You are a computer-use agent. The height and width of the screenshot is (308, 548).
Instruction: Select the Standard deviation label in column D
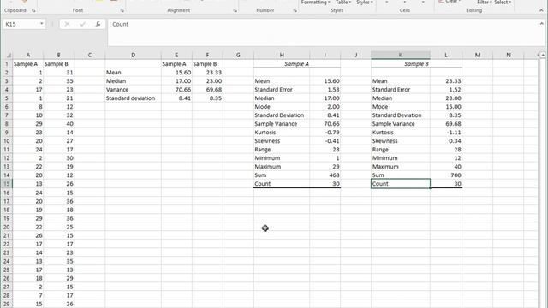tap(134, 98)
